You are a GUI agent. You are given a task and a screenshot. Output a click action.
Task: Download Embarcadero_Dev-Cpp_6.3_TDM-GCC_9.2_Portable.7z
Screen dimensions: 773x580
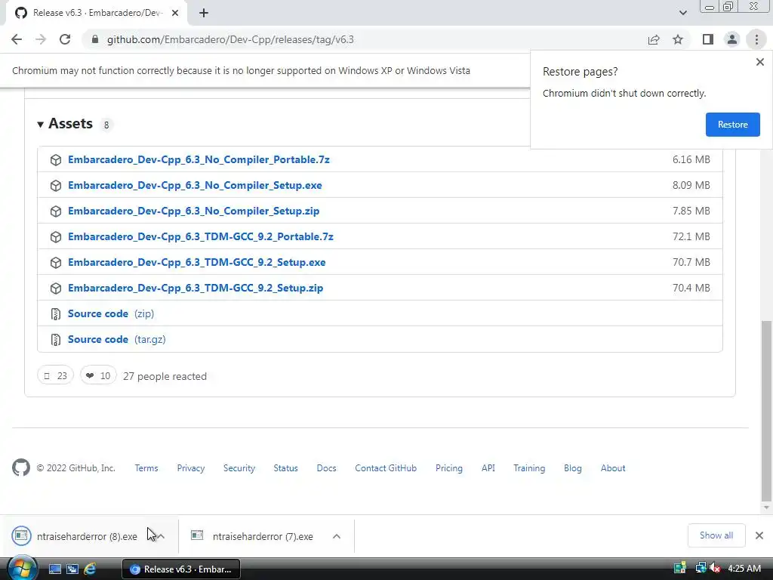tap(201, 236)
